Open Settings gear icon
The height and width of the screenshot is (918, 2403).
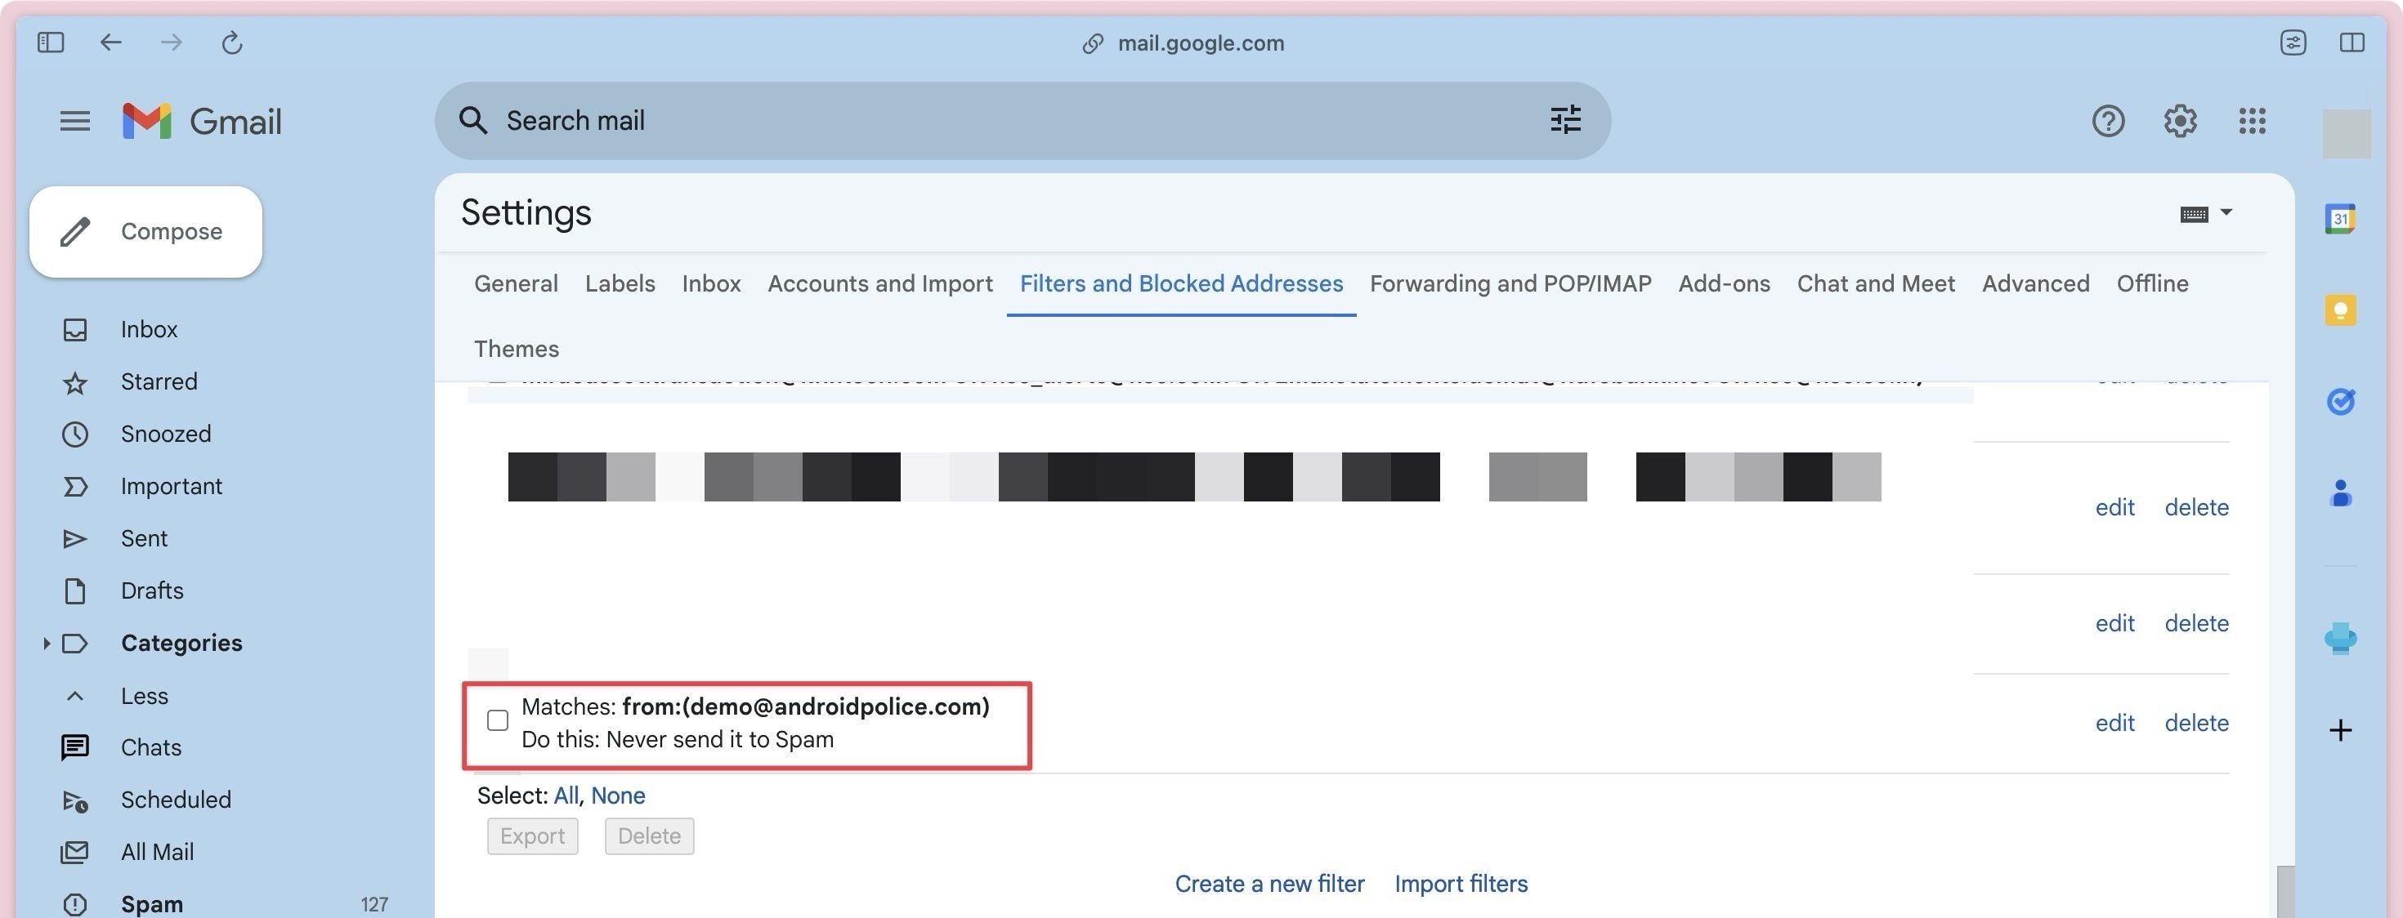[x=2180, y=120]
